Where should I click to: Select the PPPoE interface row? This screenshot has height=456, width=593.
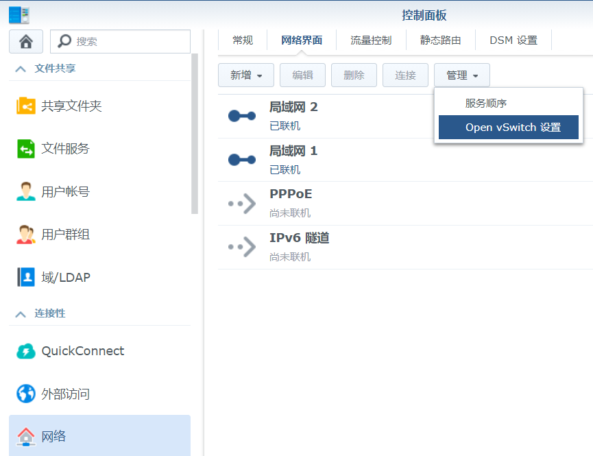(404, 203)
